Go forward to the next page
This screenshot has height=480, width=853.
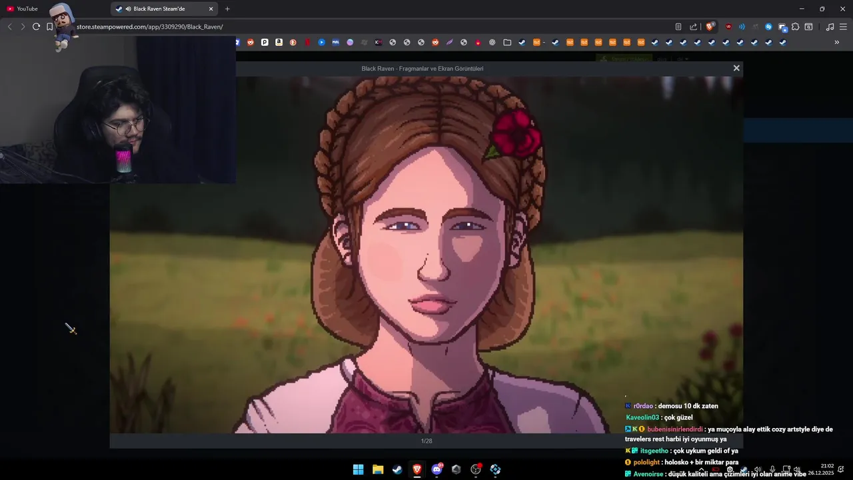tap(23, 27)
